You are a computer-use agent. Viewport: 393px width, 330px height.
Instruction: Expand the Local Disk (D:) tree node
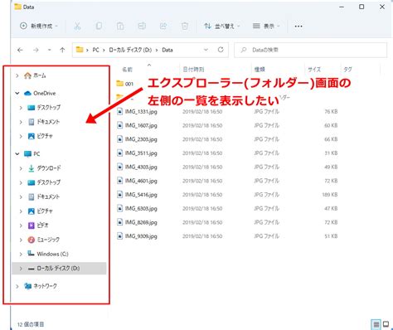click(21, 269)
